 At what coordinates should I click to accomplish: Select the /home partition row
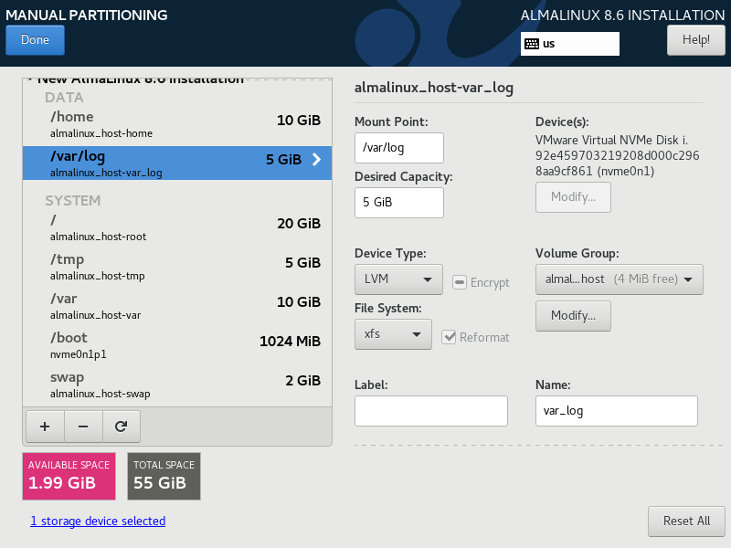177,124
